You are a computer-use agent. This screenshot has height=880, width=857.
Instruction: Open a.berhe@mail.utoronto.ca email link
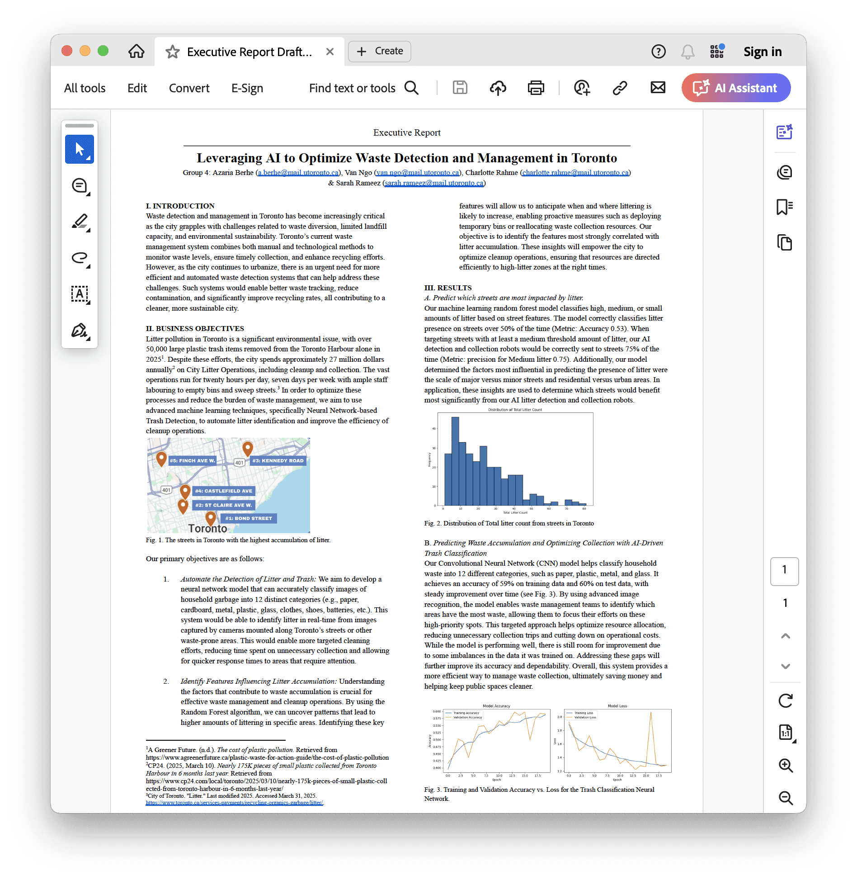pos(298,172)
